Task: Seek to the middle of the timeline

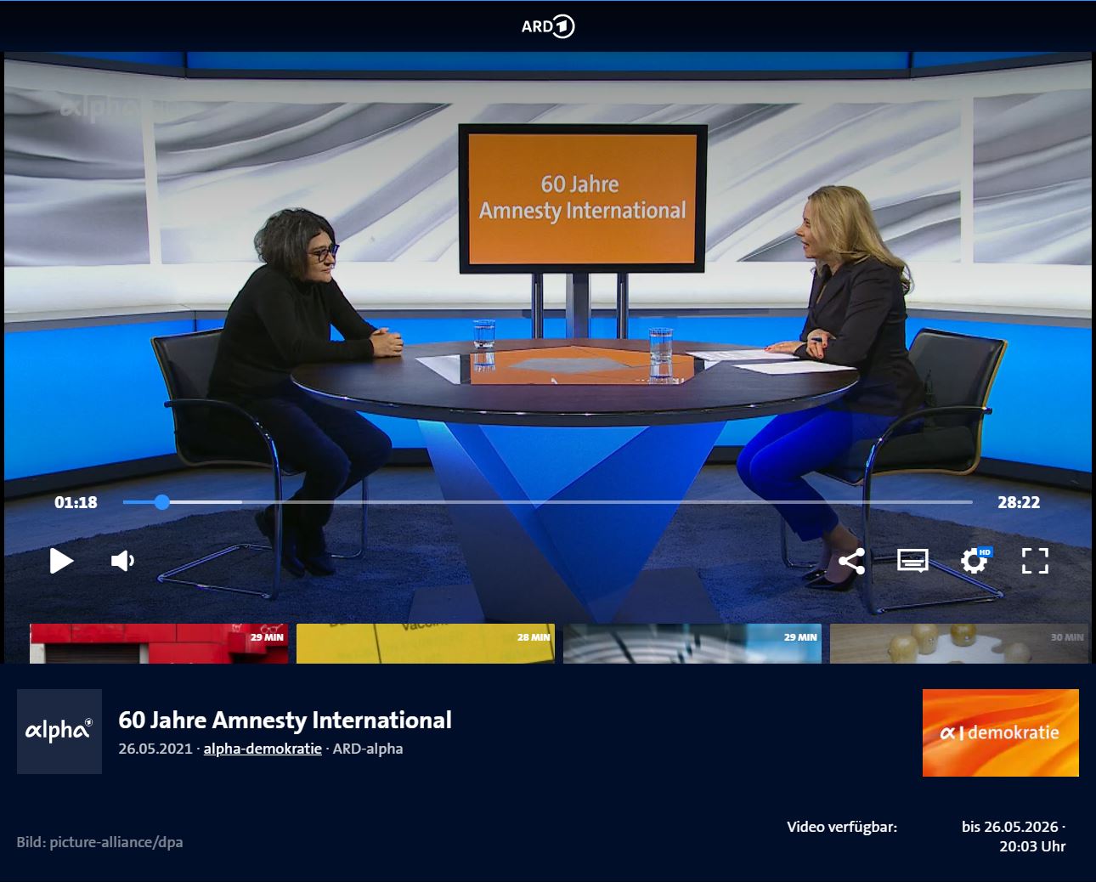Action: (548, 502)
